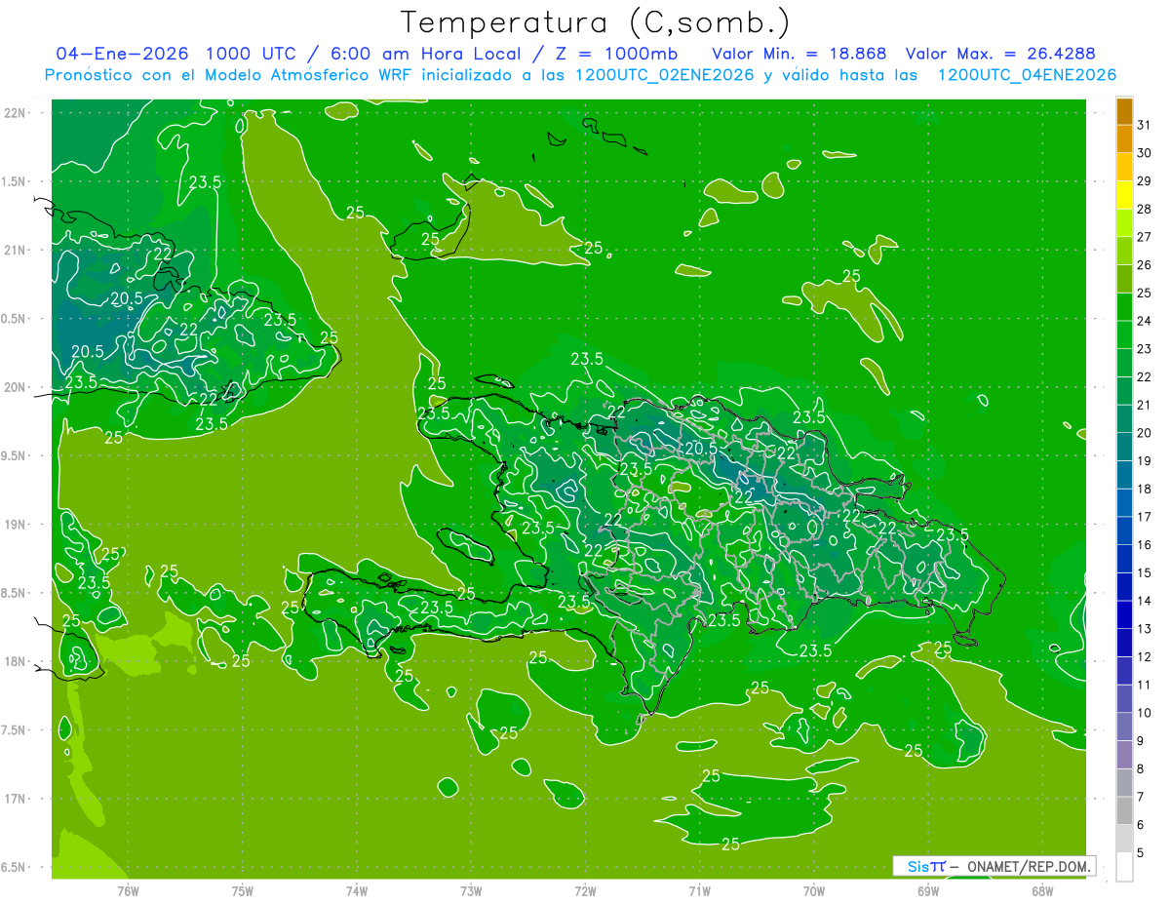Click the color scale value '8'

1141,768
